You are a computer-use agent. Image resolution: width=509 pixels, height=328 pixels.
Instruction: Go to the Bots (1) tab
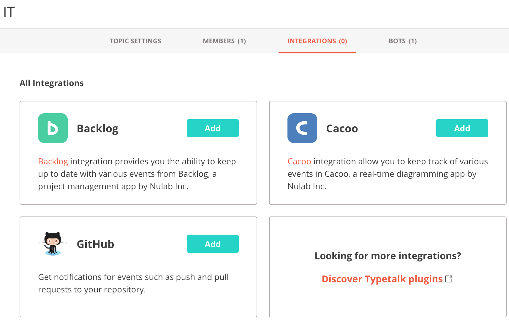403,41
